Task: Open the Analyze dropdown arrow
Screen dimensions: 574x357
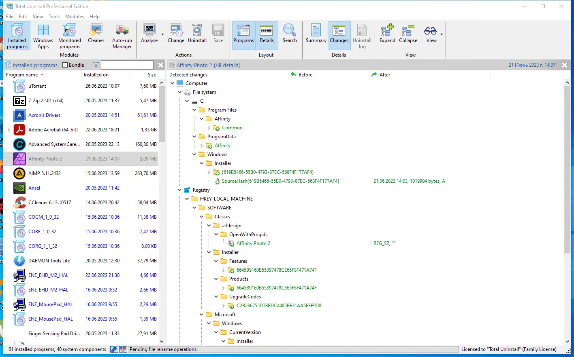Action: [x=162, y=34]
